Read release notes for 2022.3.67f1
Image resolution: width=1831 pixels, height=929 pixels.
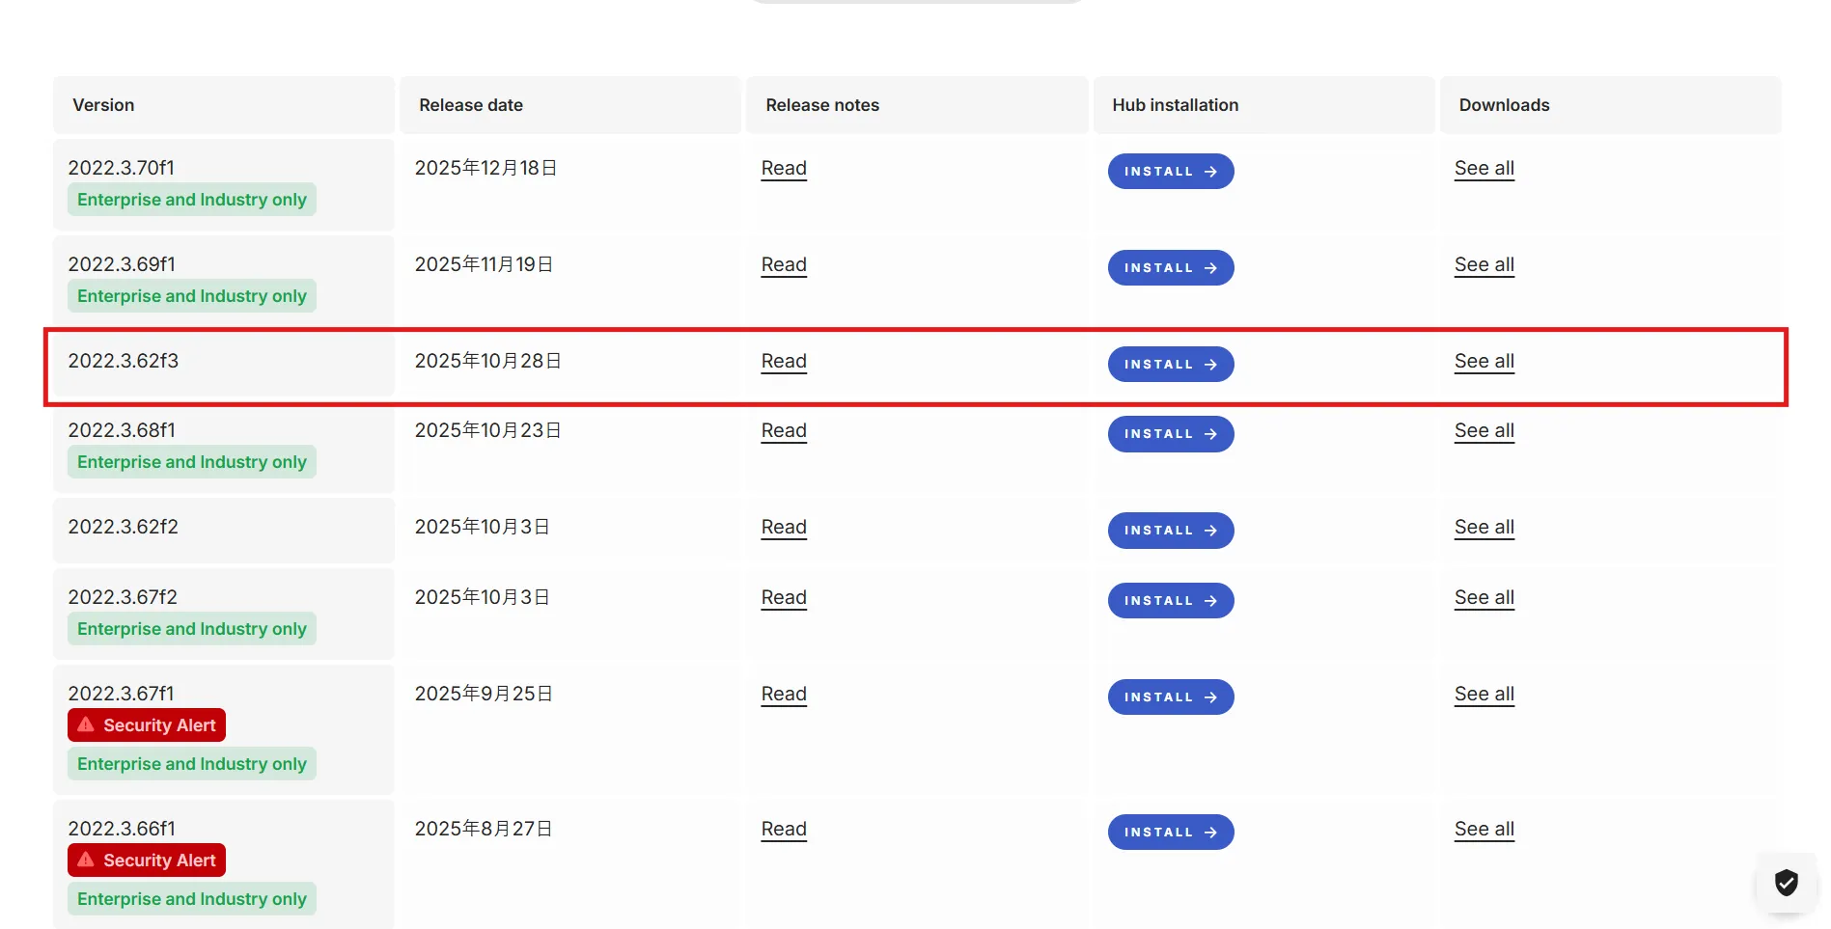783,694
